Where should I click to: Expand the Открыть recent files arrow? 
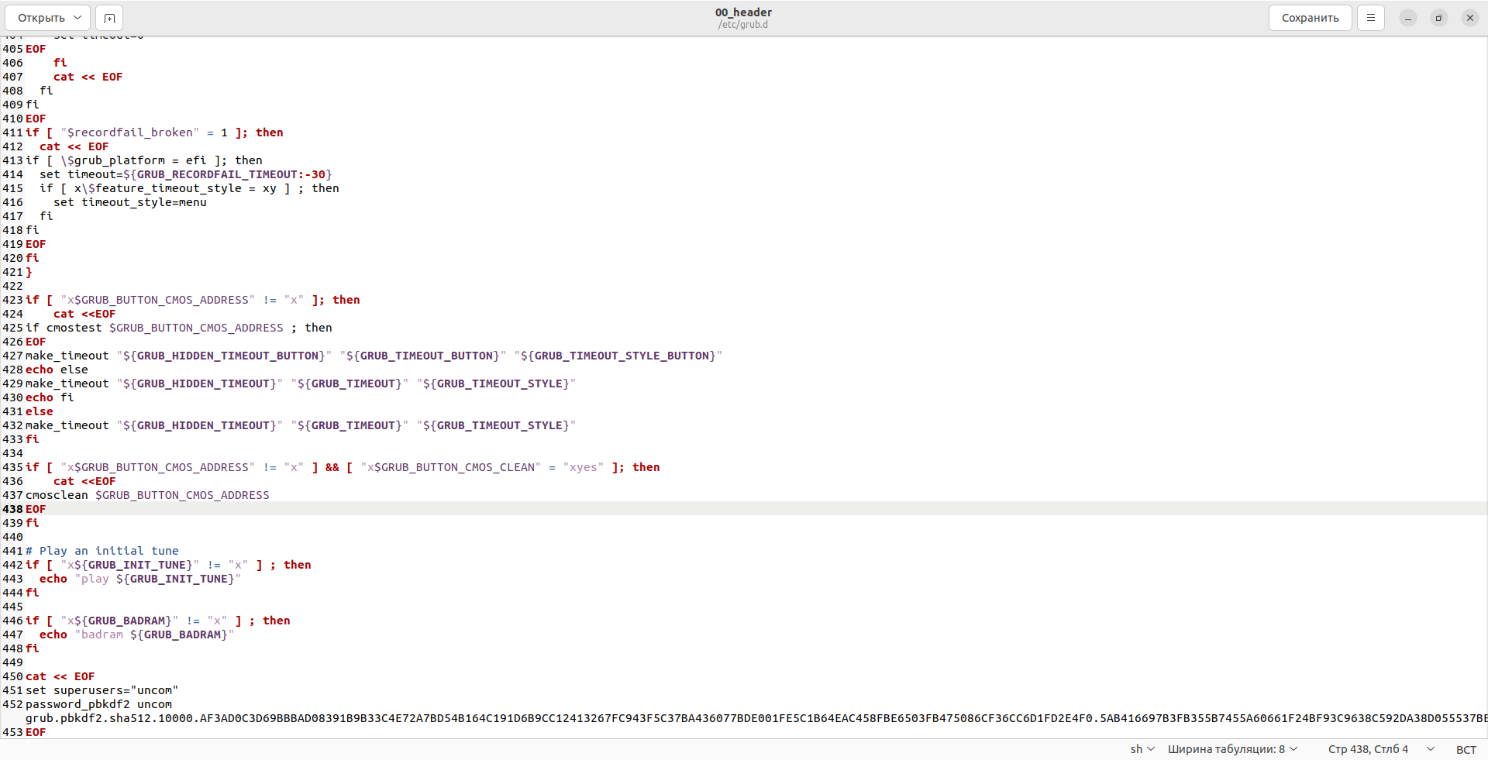[77, 18]
